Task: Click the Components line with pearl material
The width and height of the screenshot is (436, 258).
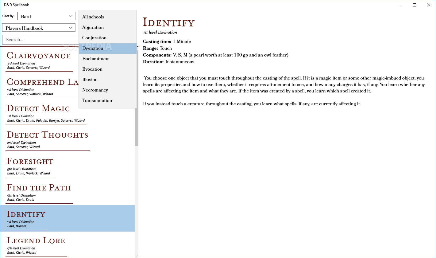Action: (x=216, y=55)
